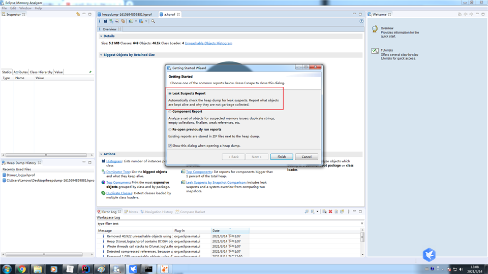The image size is (488, 274).
Task: Click the Top Components action icon
Action: click(x=183, y=172)
